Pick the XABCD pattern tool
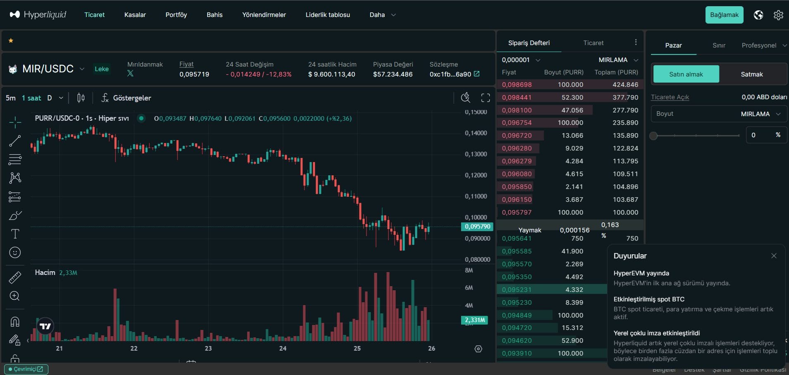The image size is (789, 375). click(15, 178)
